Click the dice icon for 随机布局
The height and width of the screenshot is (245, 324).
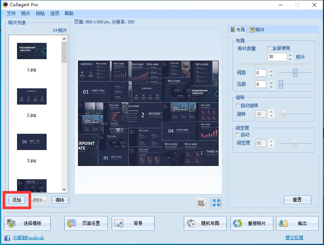(191, 223)
